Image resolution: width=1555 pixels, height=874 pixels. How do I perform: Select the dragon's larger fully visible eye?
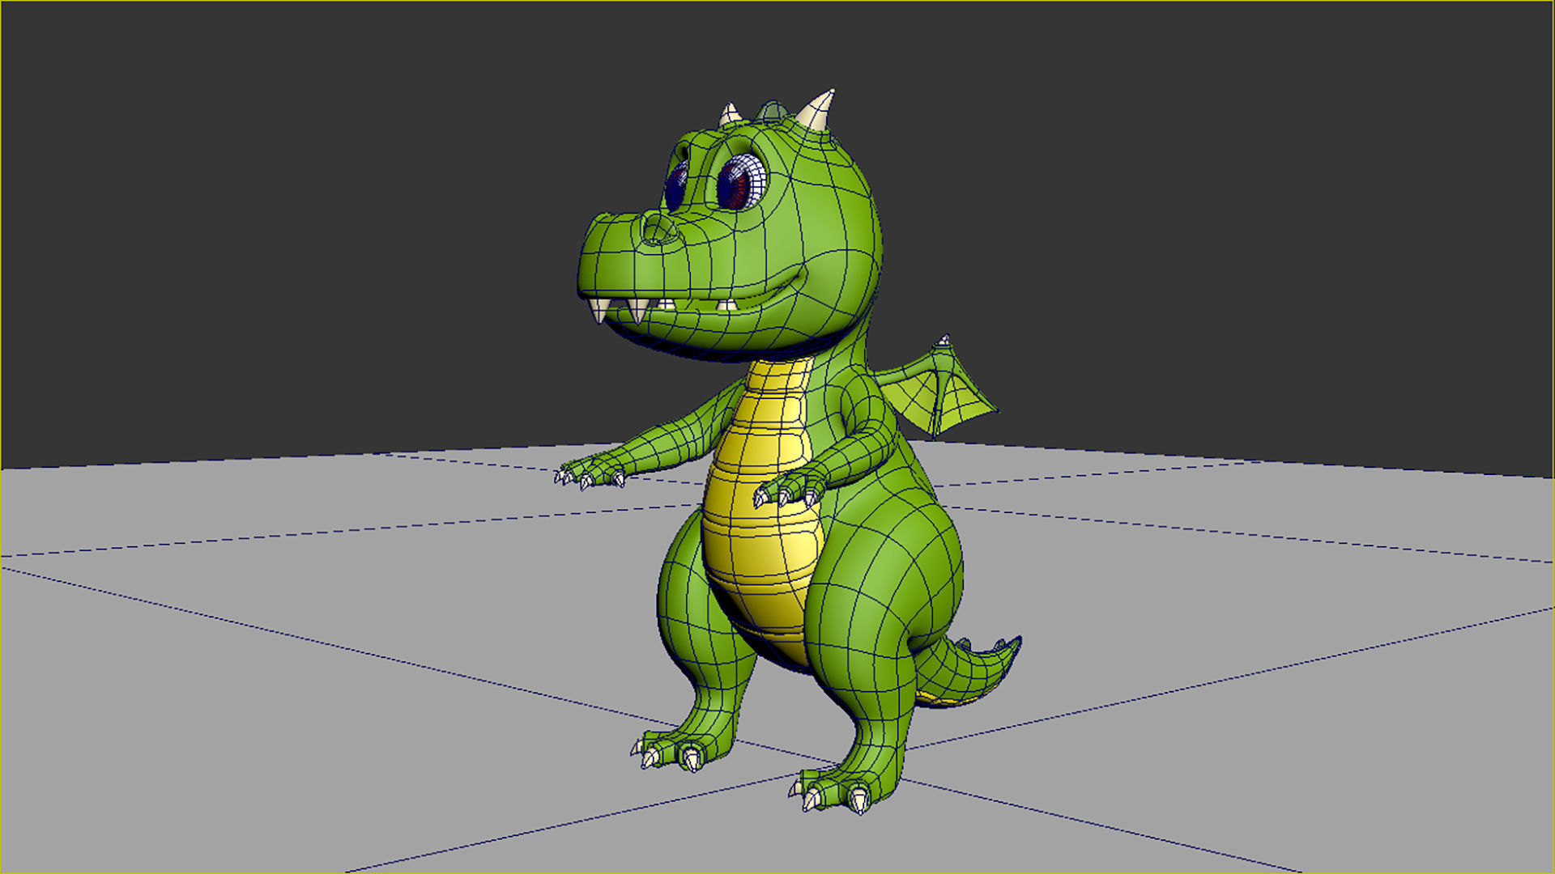click(x=741, y=183)
